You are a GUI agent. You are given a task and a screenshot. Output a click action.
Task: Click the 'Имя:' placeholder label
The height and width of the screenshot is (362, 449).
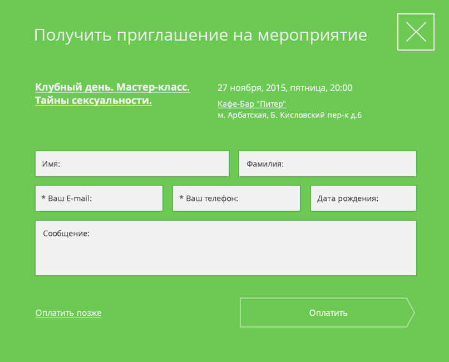tap(51, 164)
